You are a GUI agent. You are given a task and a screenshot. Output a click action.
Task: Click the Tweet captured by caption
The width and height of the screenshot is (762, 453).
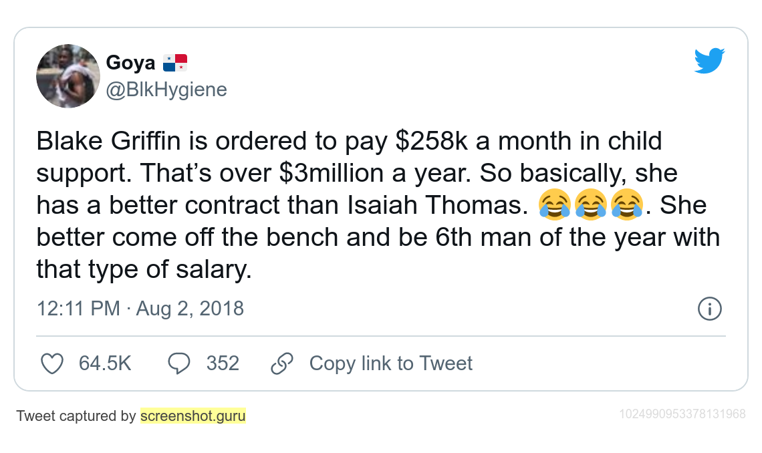(x=76, y=416)
